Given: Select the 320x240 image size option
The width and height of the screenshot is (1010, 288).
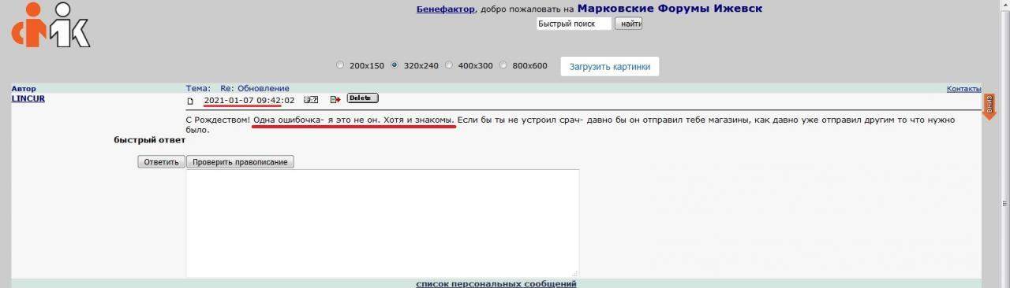Looking at the screenshot, I should (395, 65).
